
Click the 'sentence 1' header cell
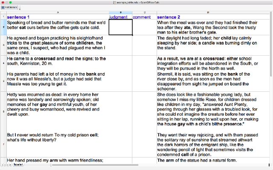(58, 17)
